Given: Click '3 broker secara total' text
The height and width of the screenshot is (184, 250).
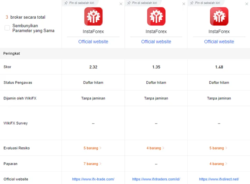Looking at the screenshot, I should pos(26,17).
